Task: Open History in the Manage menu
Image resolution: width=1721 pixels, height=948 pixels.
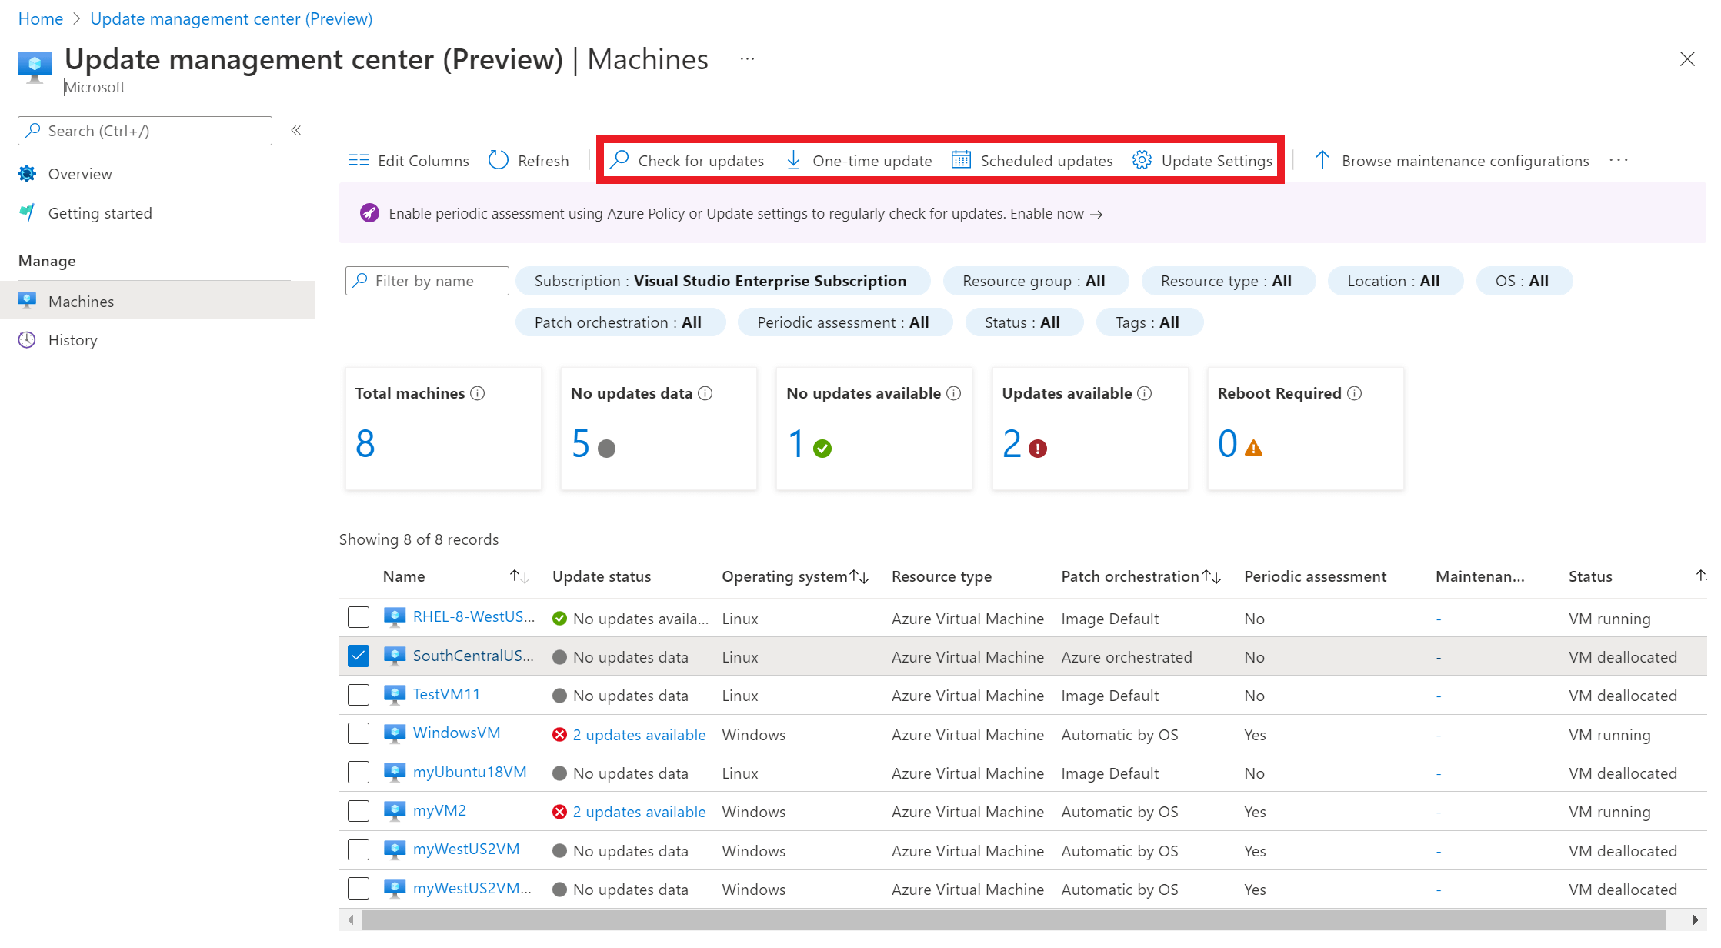Action: tap(73, 340)
